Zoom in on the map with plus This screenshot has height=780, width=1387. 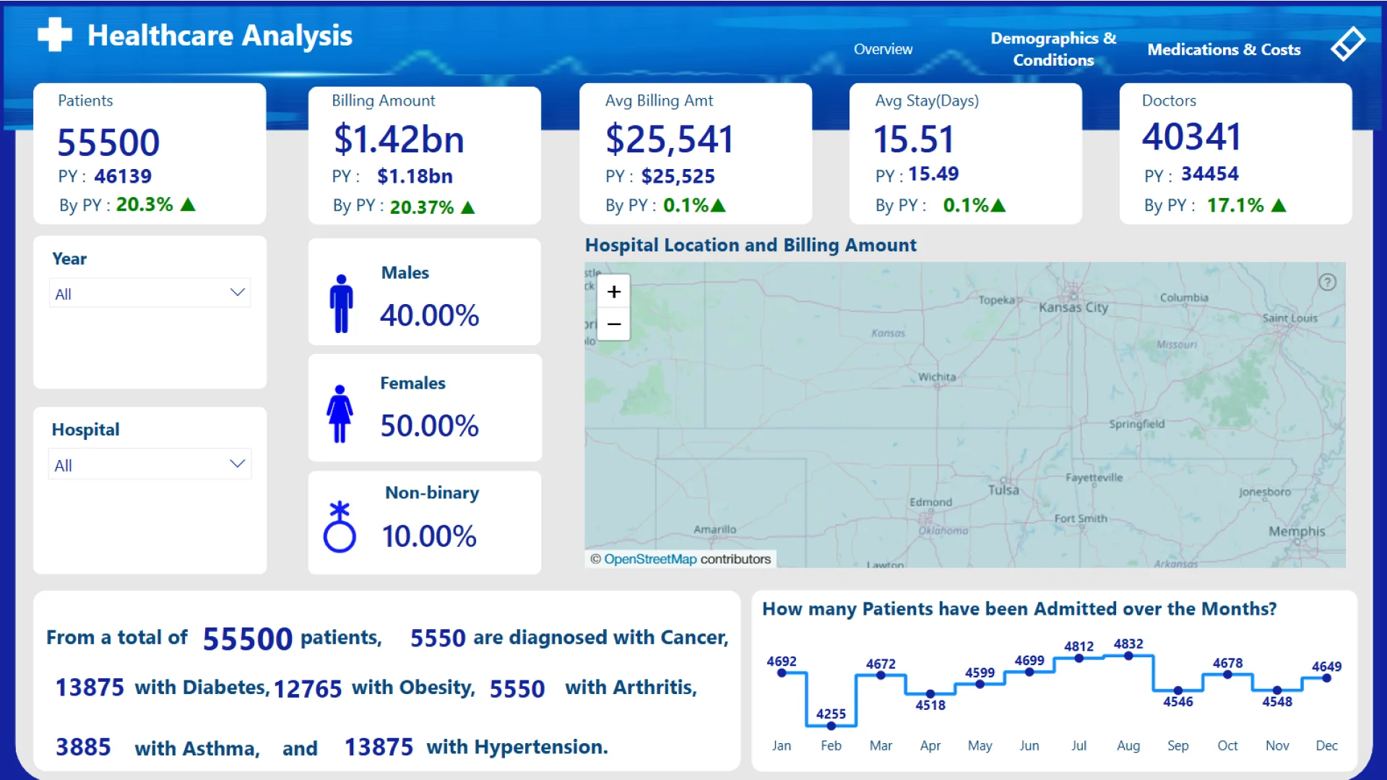point(614,292)
